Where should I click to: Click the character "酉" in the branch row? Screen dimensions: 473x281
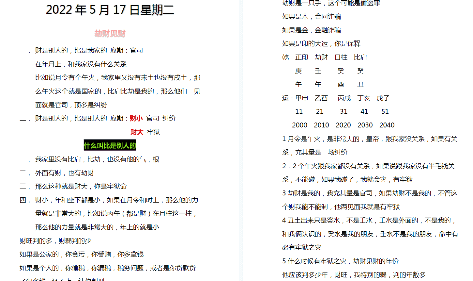pyautogui.click(x=341, y=84)
